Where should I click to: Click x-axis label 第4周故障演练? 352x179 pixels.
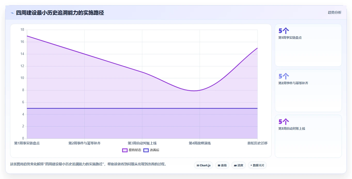coord(200,143)
